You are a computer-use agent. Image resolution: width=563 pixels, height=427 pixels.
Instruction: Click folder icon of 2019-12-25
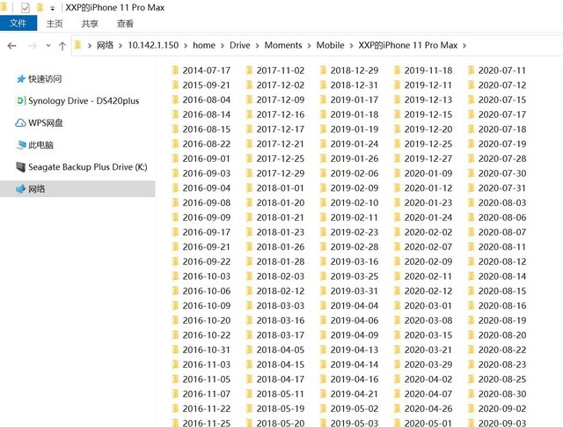[x=397, y=144]
